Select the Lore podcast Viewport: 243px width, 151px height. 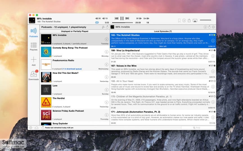point(75,90)
